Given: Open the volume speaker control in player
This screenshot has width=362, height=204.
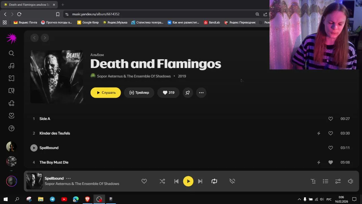Looking at the screenshot, I should (350, 181).
